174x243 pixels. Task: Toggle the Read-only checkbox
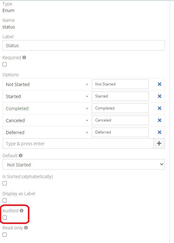point(5,235)
